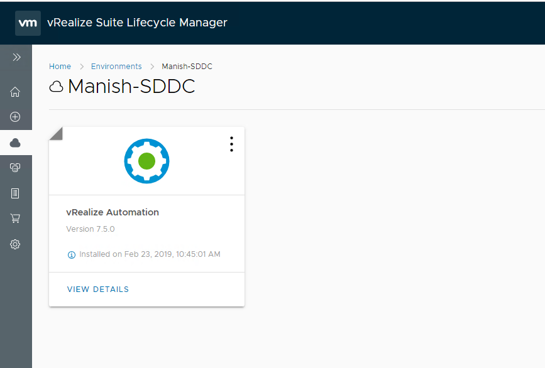Click the cloud icon beside the Manish-SDDC heading
This screenshot has width=545, height=368.
point(56,87)
